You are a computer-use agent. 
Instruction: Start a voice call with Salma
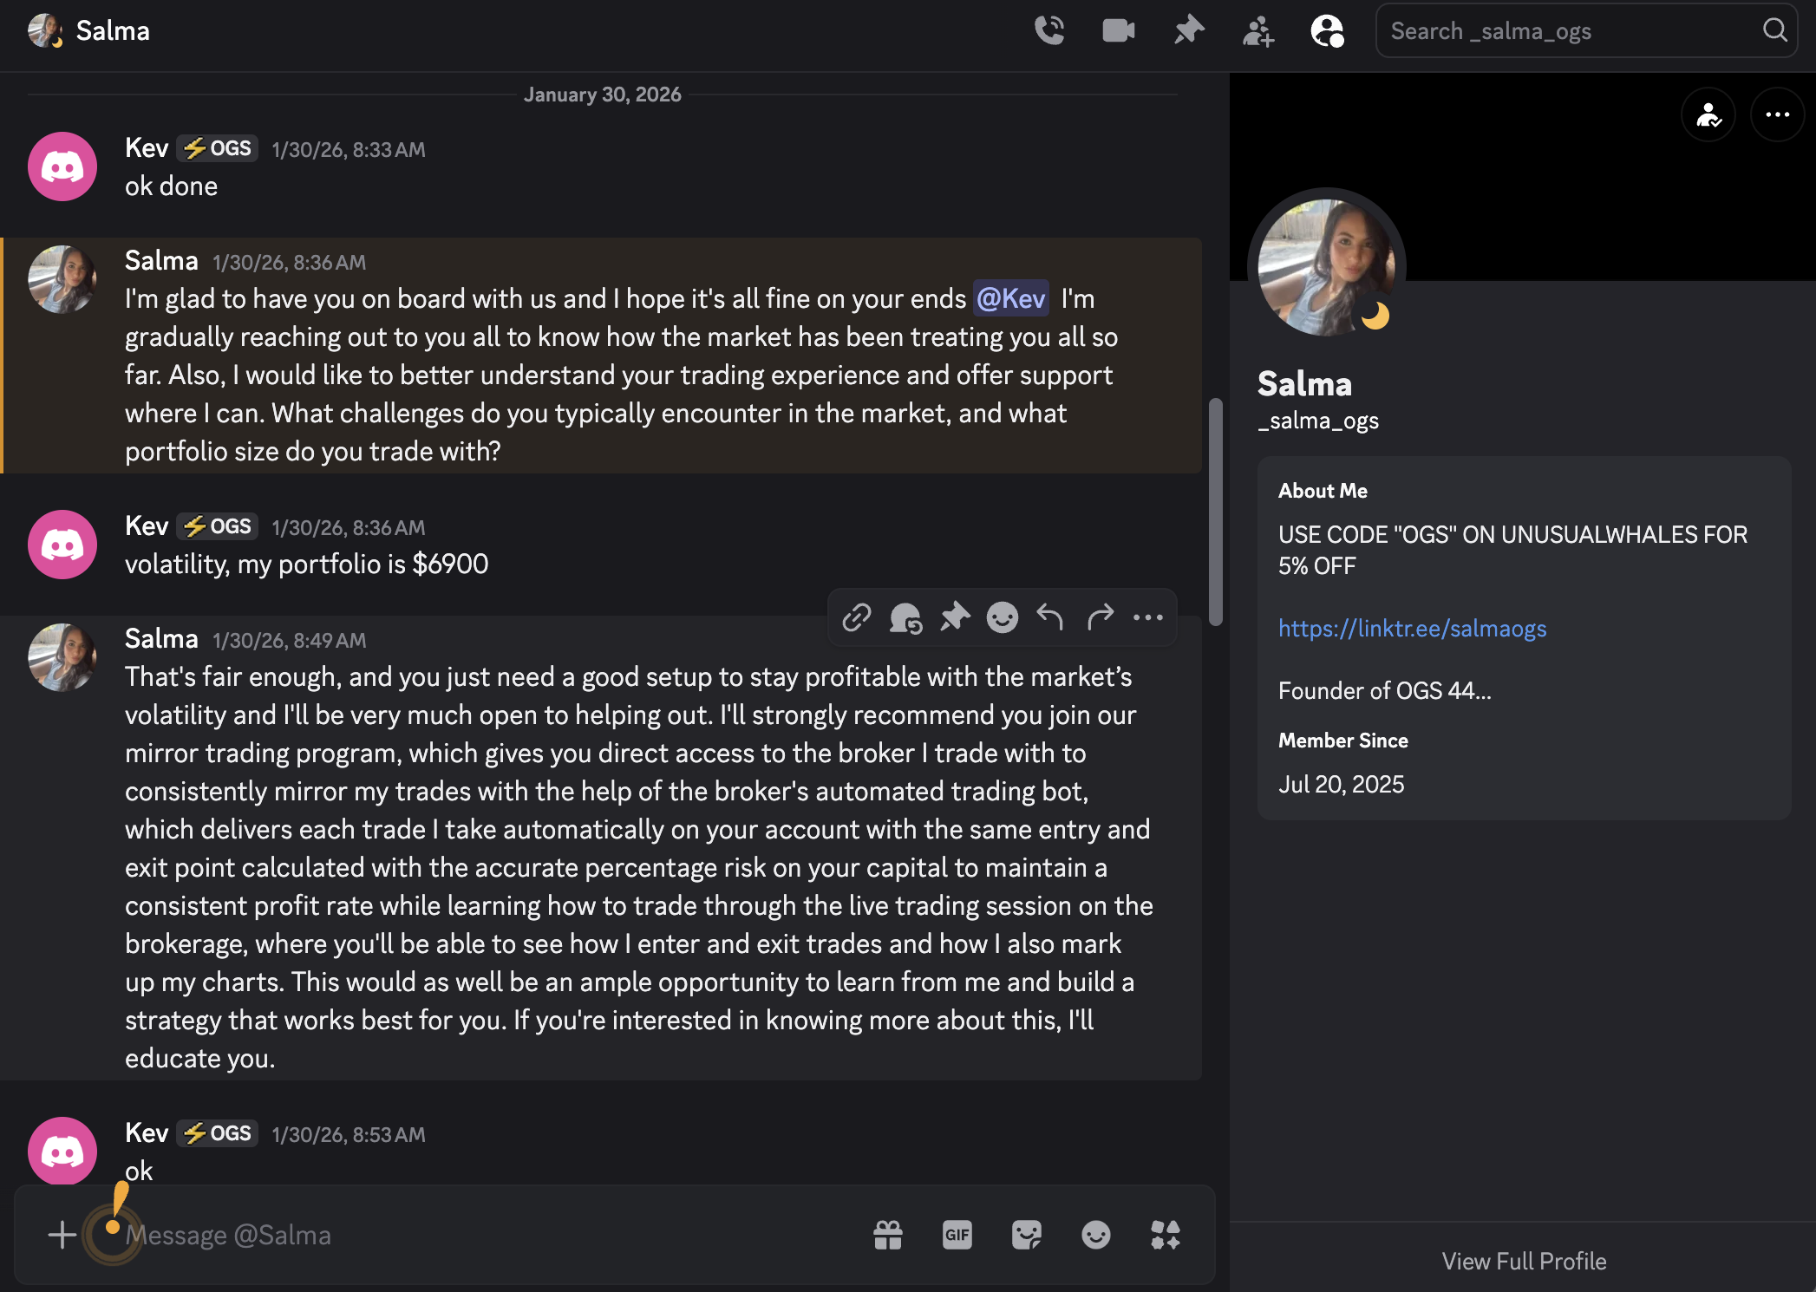pos(1049,30)
